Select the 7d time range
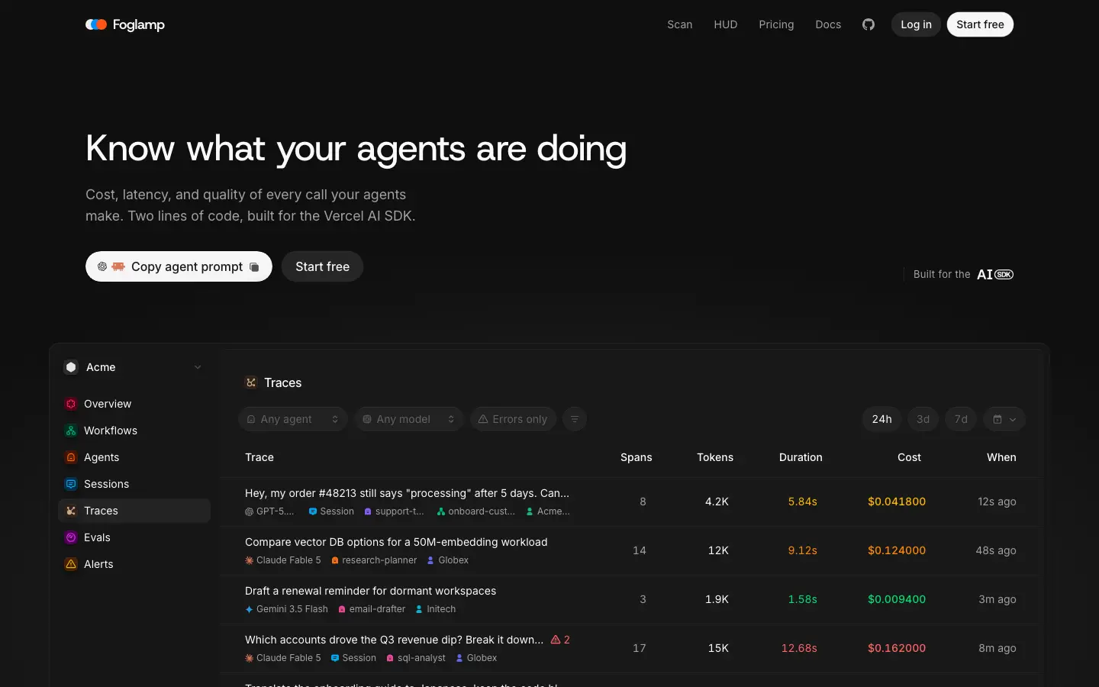 tap(961, 419)
